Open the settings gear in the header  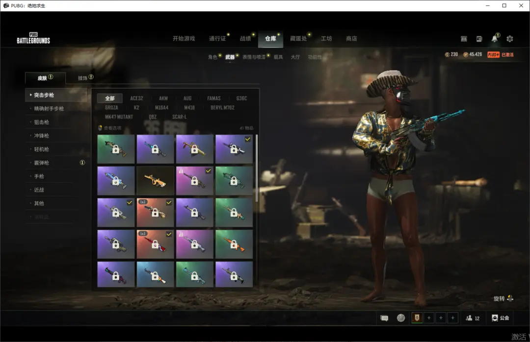click(510, 39)
